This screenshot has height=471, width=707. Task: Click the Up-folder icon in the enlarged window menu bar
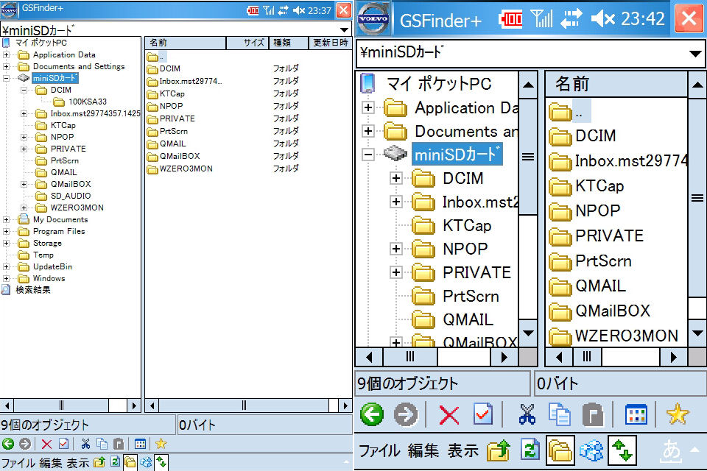click(499, 450)
